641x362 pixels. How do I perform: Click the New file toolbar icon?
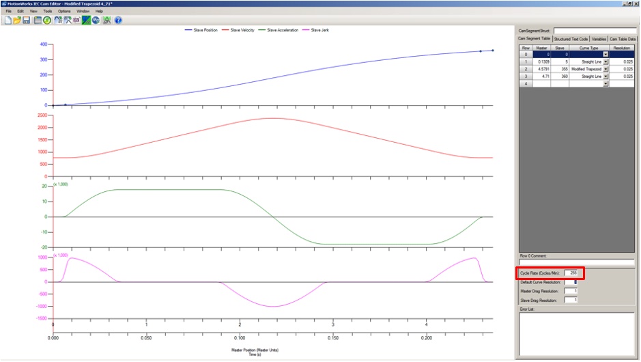[x=8, y=20]
